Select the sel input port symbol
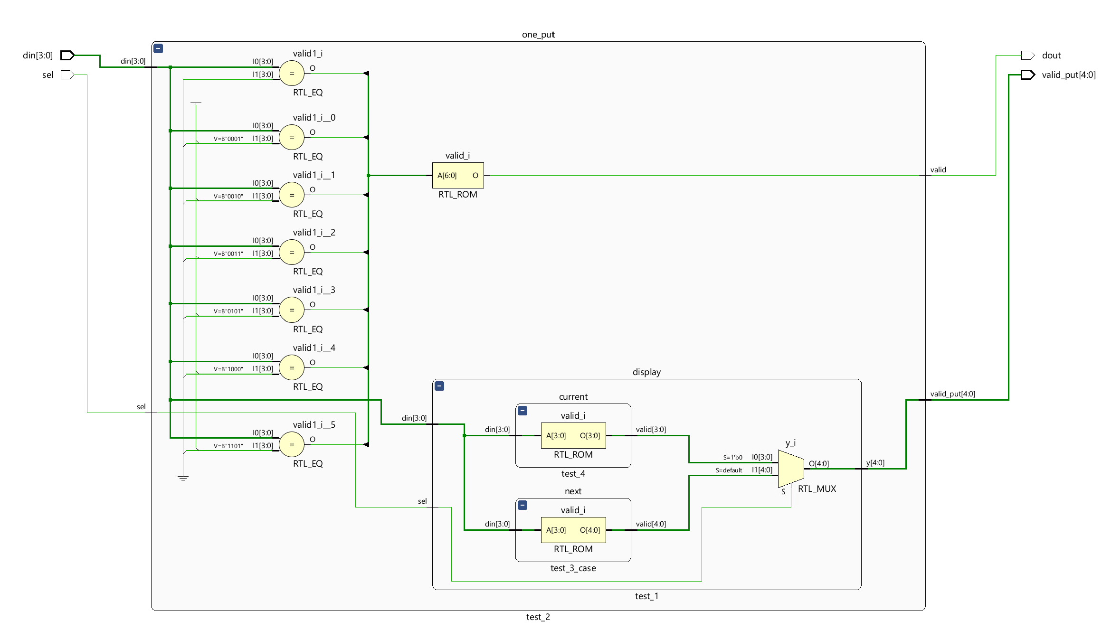The height and width of the screenshot is (639, 1102). (67, 75)
